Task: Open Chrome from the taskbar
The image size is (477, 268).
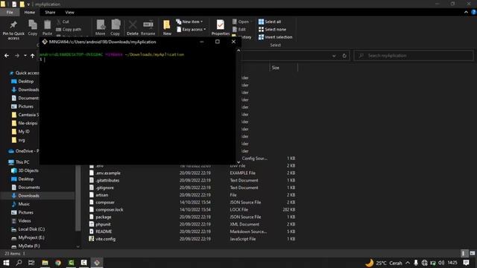Action: click(58, 263)
